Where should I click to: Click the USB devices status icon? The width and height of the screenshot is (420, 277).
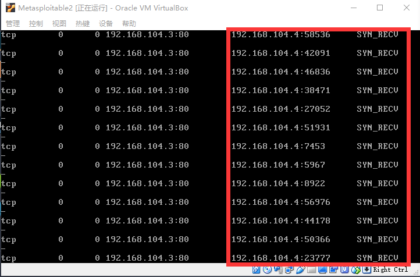[x=301, y=270]
